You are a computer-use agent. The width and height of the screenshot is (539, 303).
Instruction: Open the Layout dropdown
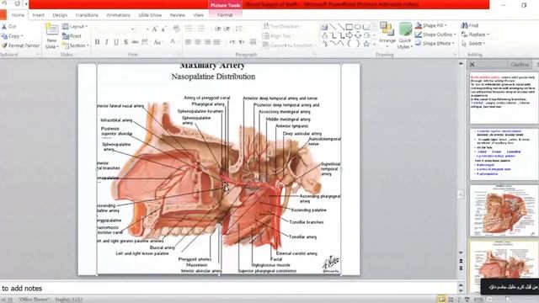(x=75, y=26)
